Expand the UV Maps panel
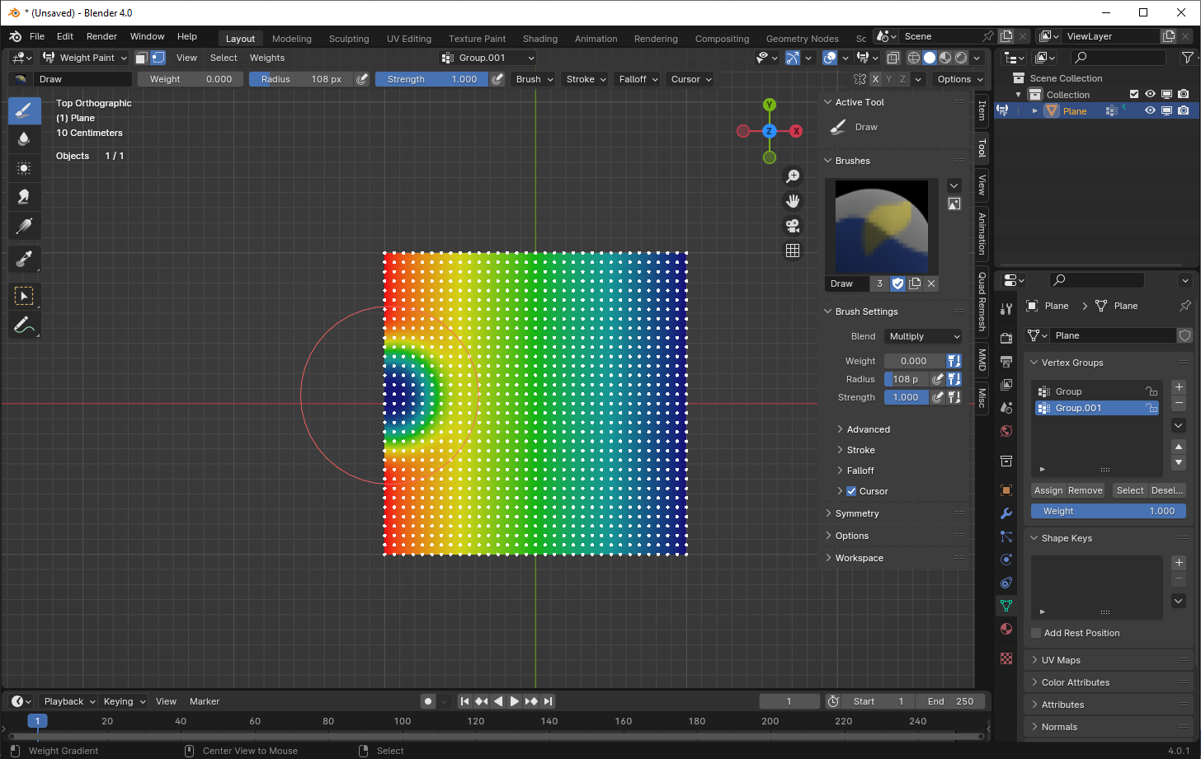 point(1060,660)
